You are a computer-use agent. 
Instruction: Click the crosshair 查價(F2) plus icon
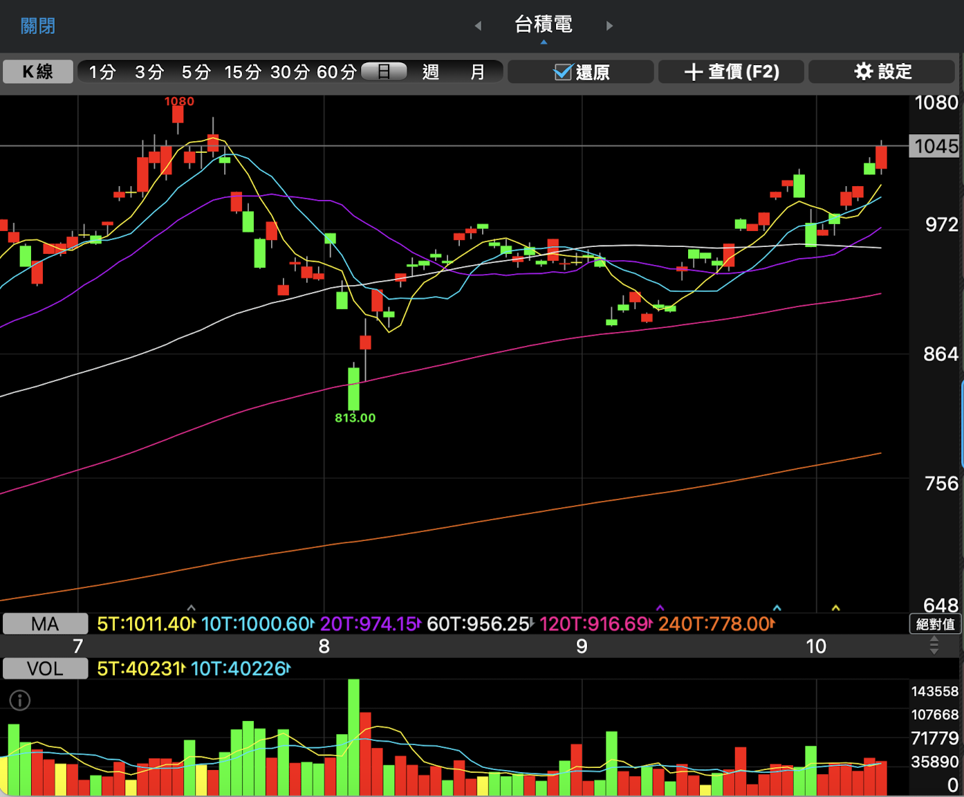[693, 72]
